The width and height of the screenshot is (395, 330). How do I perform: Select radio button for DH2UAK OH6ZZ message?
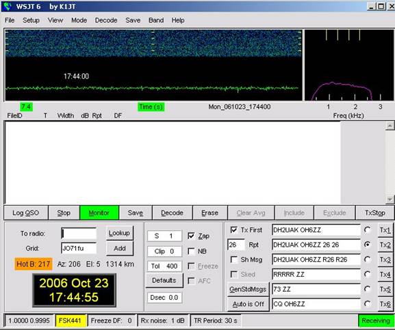(368, 230)
